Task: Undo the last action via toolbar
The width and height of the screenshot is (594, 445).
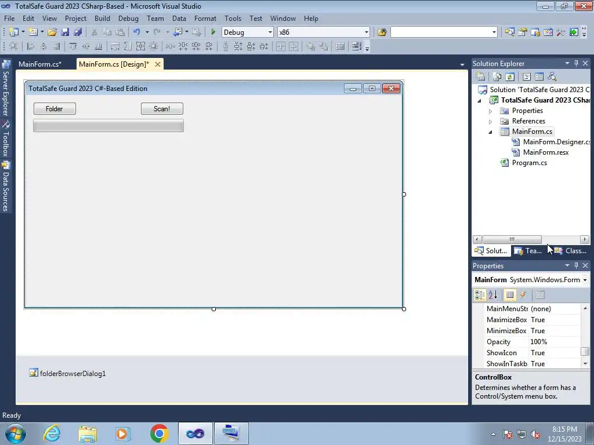Action: pos(137,32)
